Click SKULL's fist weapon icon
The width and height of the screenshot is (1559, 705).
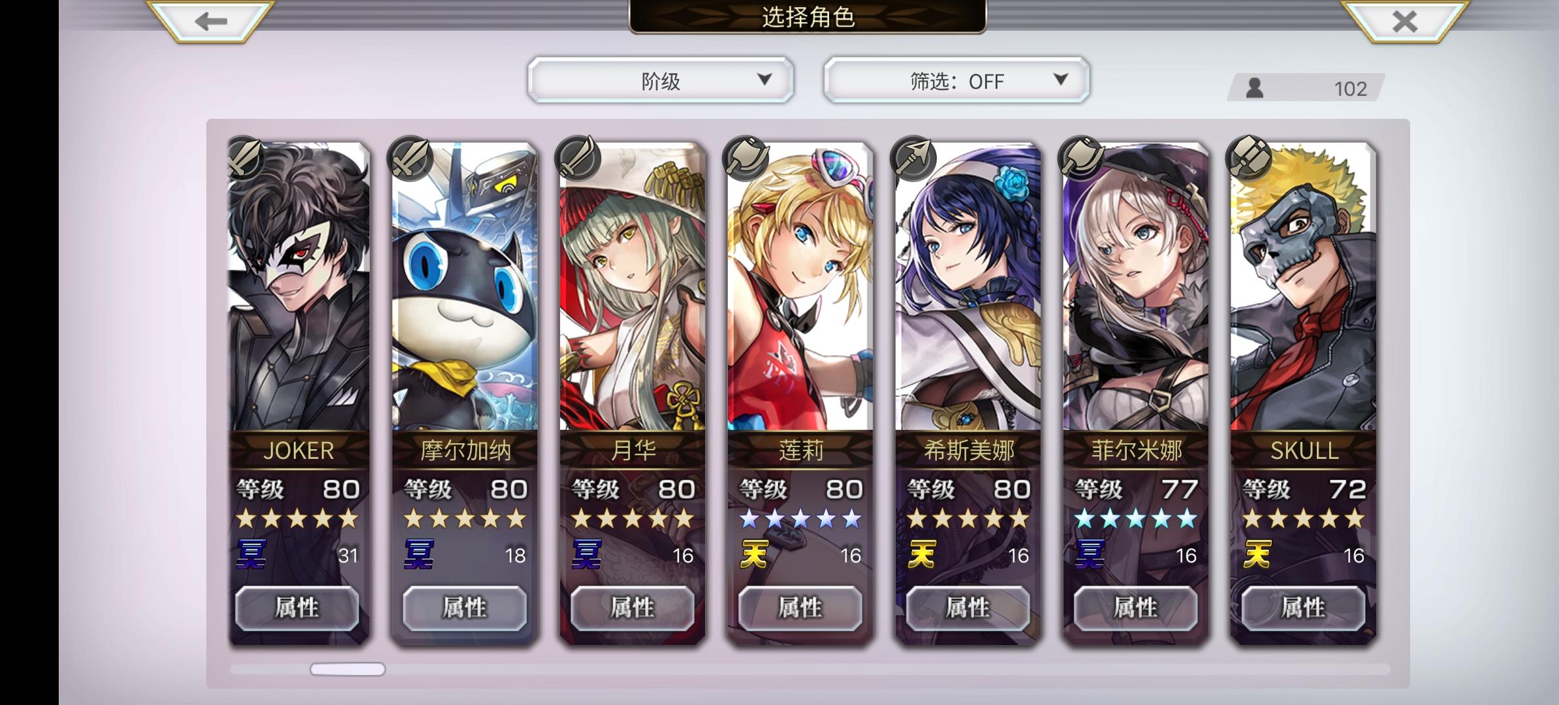tap(1250, 159)
